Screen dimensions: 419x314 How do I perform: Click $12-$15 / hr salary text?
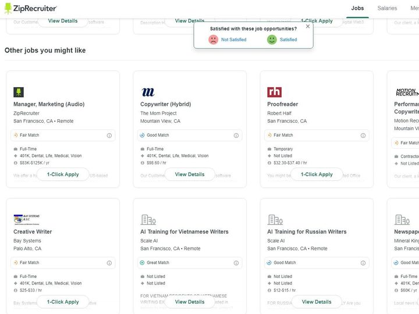[285, 290]
